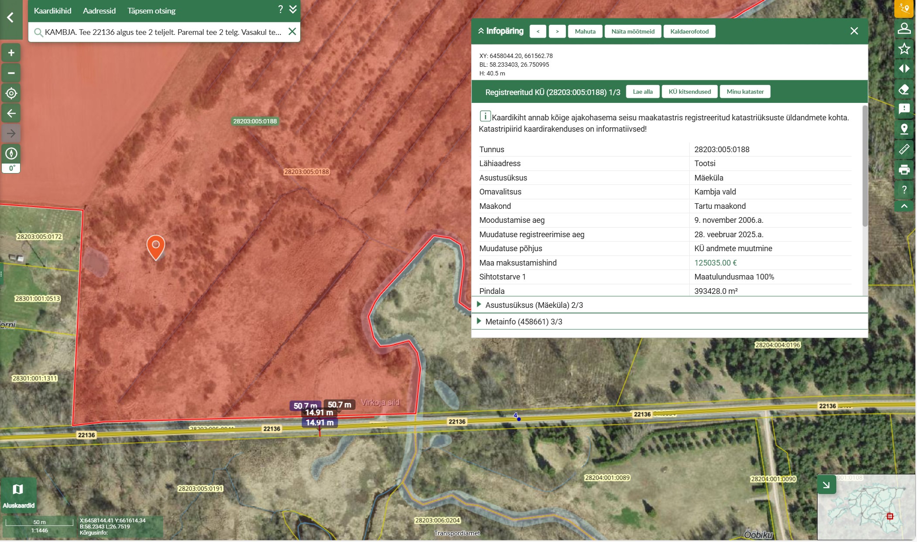
Task: Open the measuring ruler tool
Action: tap(904, 149)
